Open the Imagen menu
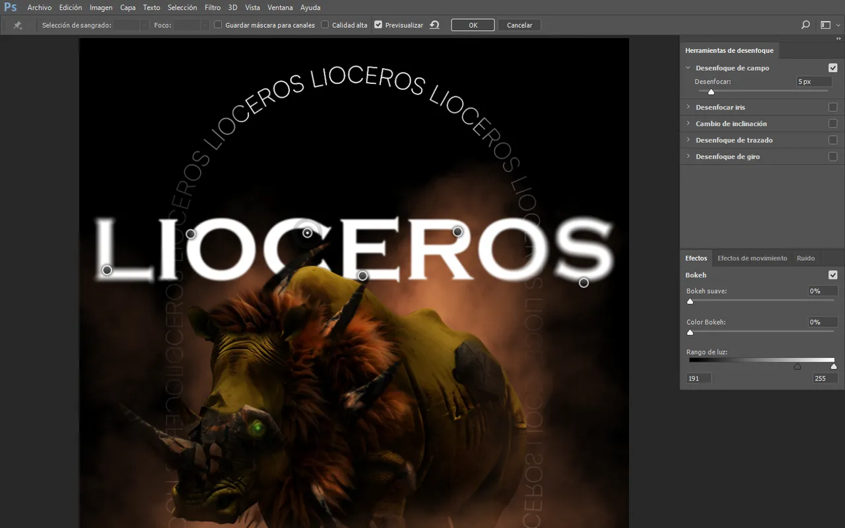The image size is (845, 528). coord(101,8)
